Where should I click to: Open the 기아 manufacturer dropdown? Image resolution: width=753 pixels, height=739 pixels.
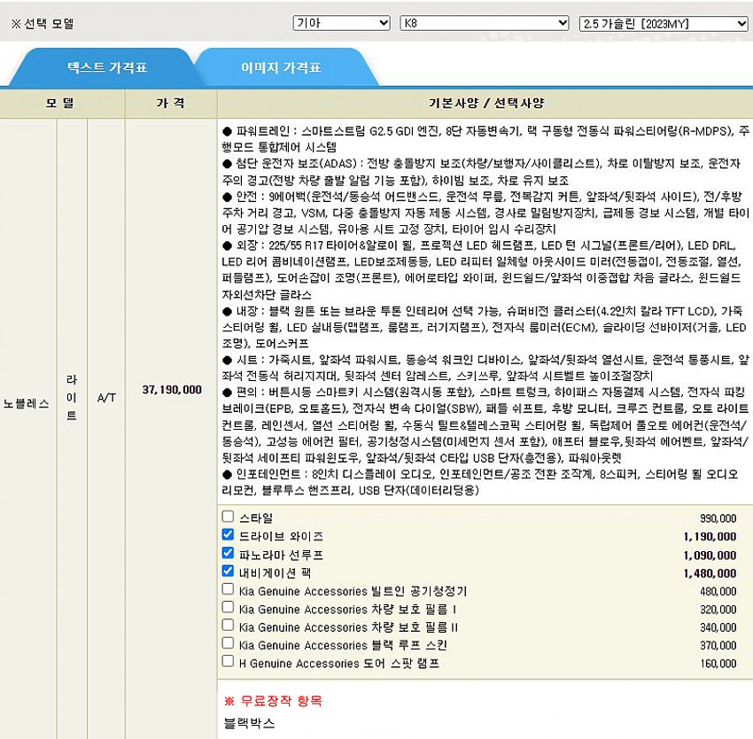tap(341, 23)
